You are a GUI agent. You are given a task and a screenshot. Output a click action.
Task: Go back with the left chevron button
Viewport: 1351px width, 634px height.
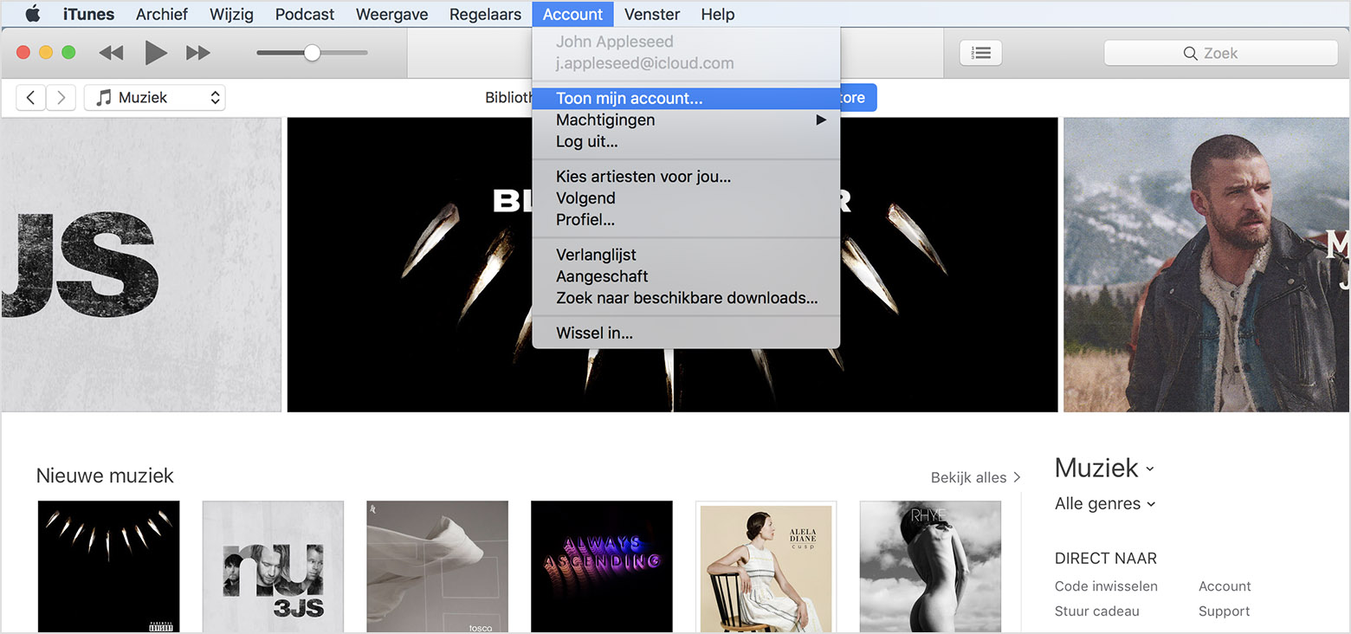(30, 98)
